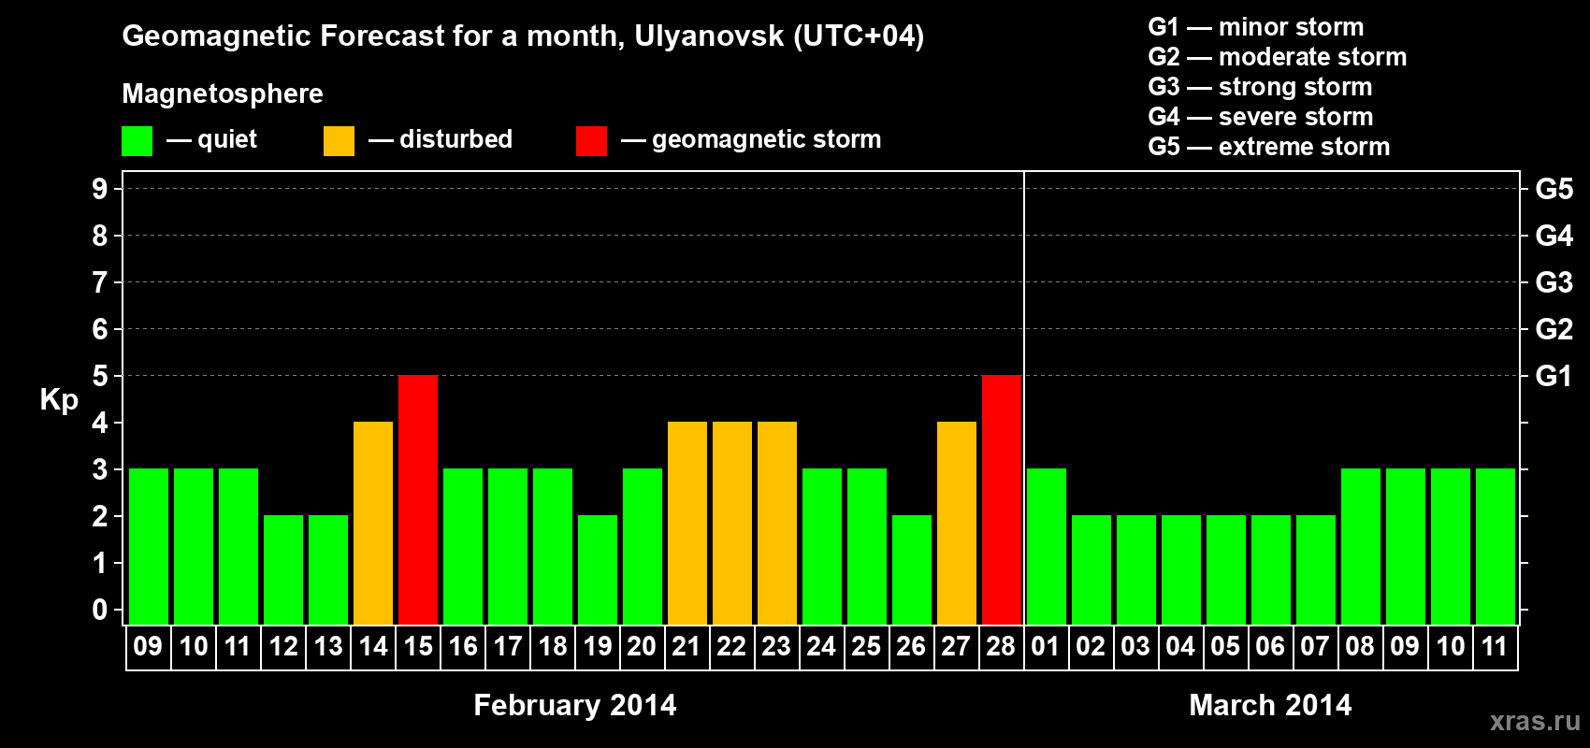Select the orange bar above February 14
This screenshot has height=748, width=1590.
(x=373, y=523)
